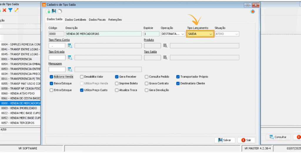
Task: Open the Mensagem search icon
Action: (x=70, y=69)
